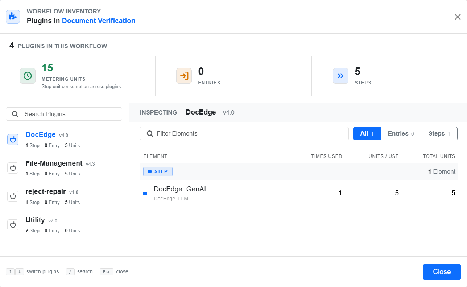Focus the Search Plugins field
Screen dimensions: 467x287
tap(64, 114)
